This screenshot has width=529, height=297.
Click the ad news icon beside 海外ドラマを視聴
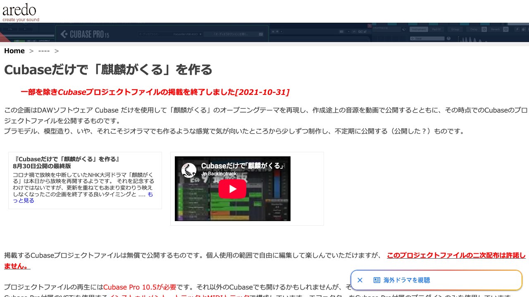(x=377, y=280)
